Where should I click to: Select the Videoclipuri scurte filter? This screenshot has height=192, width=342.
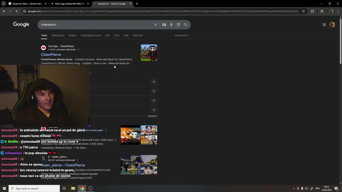(91, 35)
